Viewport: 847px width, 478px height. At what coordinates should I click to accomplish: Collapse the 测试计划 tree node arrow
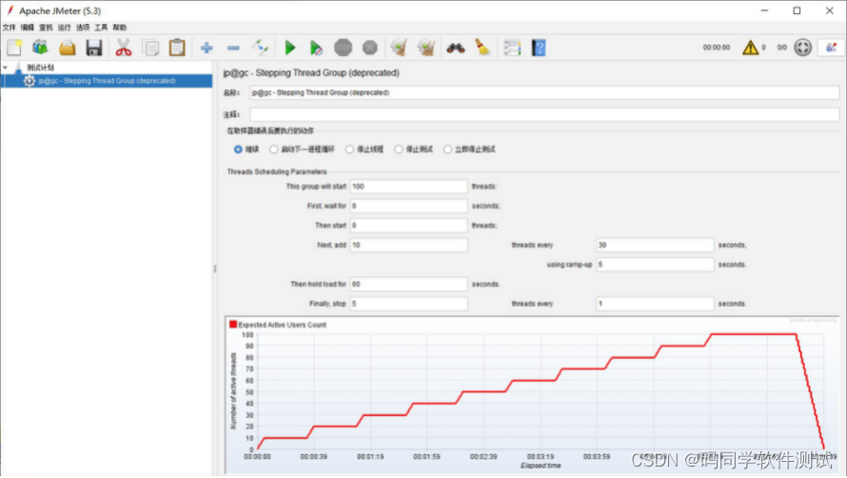pyautogui.click(x=6, y=69)
